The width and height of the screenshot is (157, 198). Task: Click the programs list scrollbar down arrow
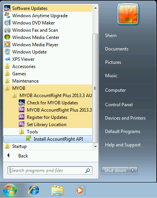click(95, 147)
